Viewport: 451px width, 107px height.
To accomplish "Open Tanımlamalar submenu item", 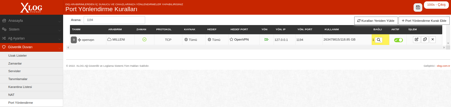I will point(31,79).
